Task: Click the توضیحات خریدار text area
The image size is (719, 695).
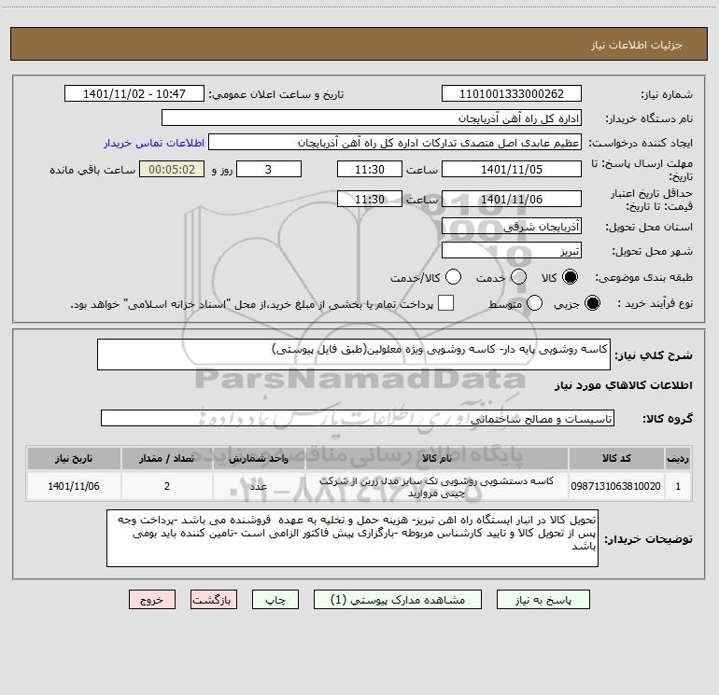Action: [352, 538]
